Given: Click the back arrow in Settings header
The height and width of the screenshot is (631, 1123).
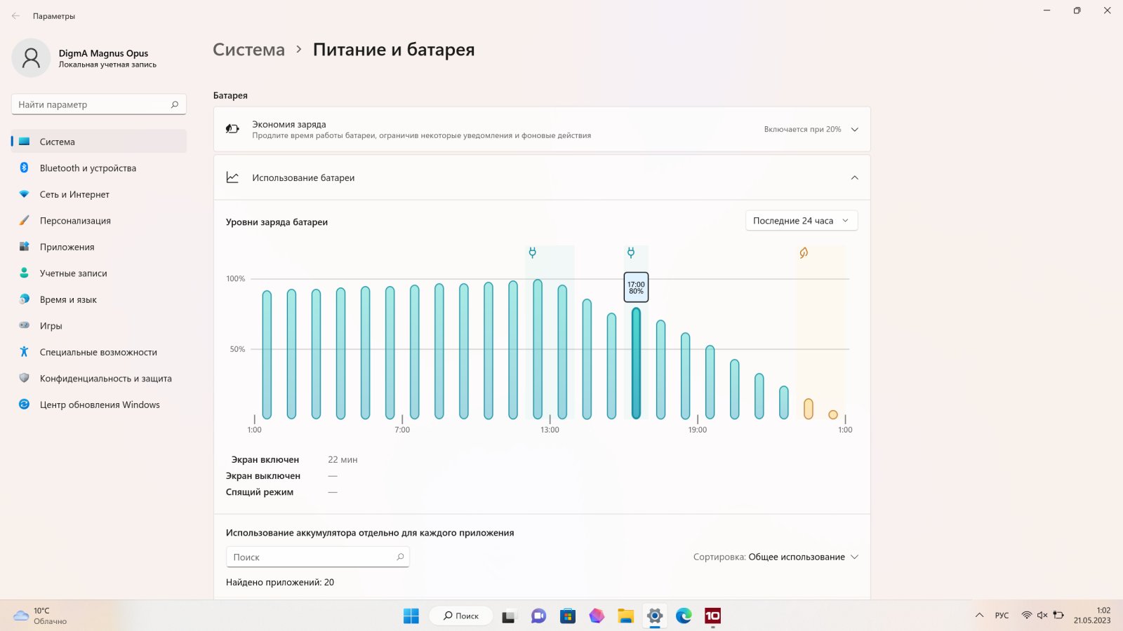Looking at the screenshot, I should tap(15, 15).
